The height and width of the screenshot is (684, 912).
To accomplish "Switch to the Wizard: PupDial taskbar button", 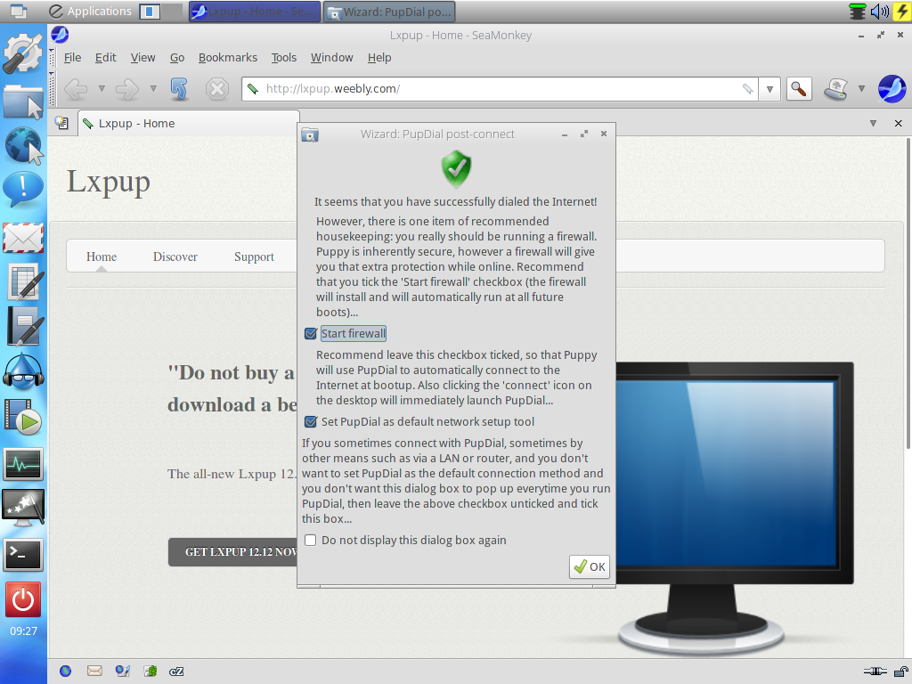I will tap(389, 12).
